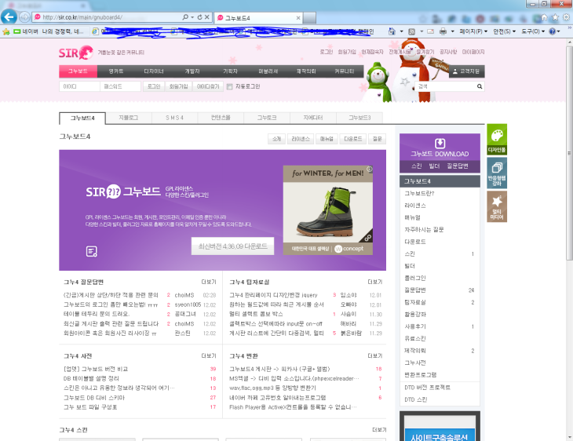Click the 최신버전 4.36.09 다운로드 button
The width and height of the screenshot is (573, 441).
click(x=233, y=246)
